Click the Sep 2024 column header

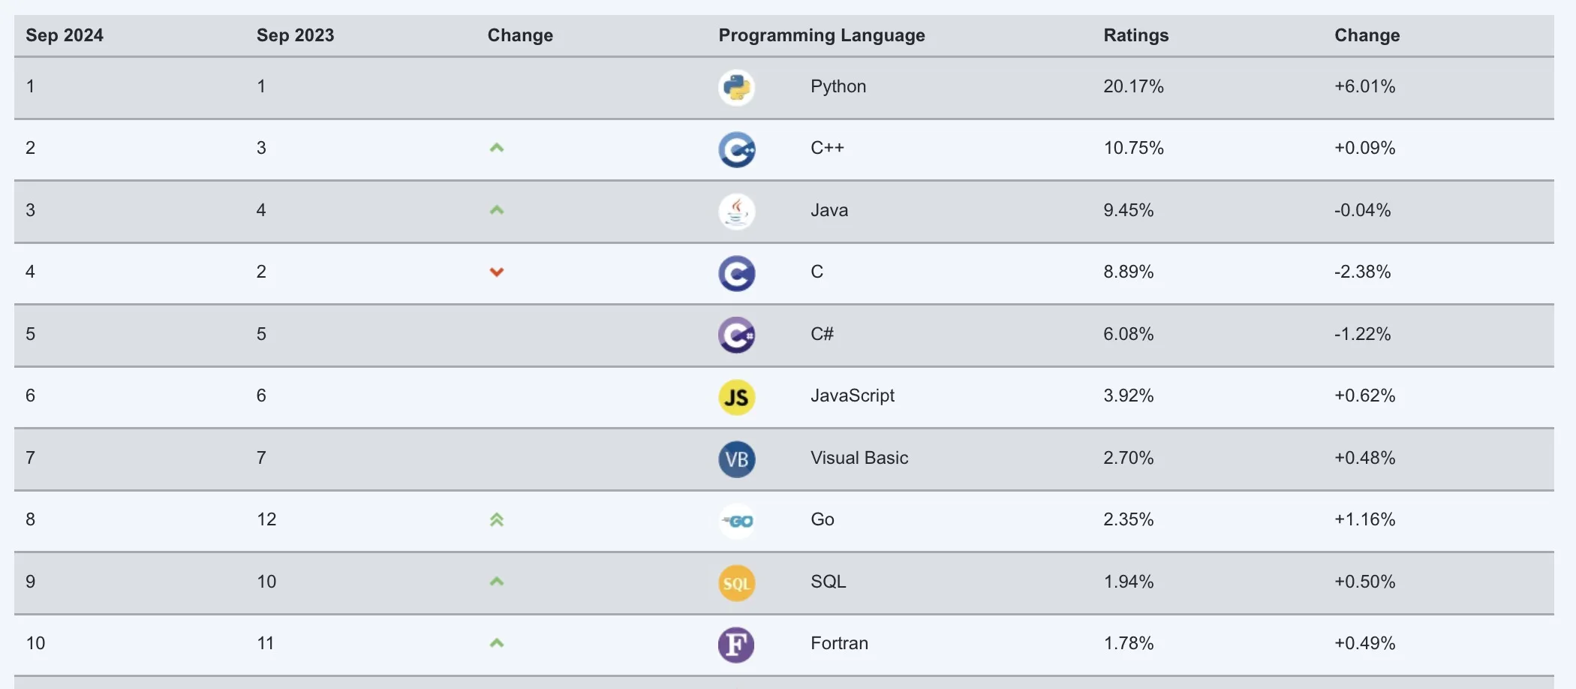click(x=65, y=35)
